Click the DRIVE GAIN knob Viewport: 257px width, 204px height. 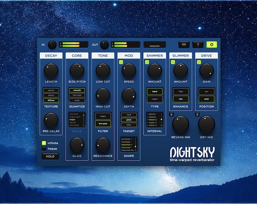pyautogui.click(x=206, y=71)
